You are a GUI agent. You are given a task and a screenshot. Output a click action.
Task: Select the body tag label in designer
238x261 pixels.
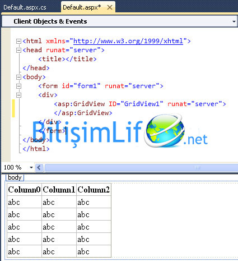click(x=15, y=177)
